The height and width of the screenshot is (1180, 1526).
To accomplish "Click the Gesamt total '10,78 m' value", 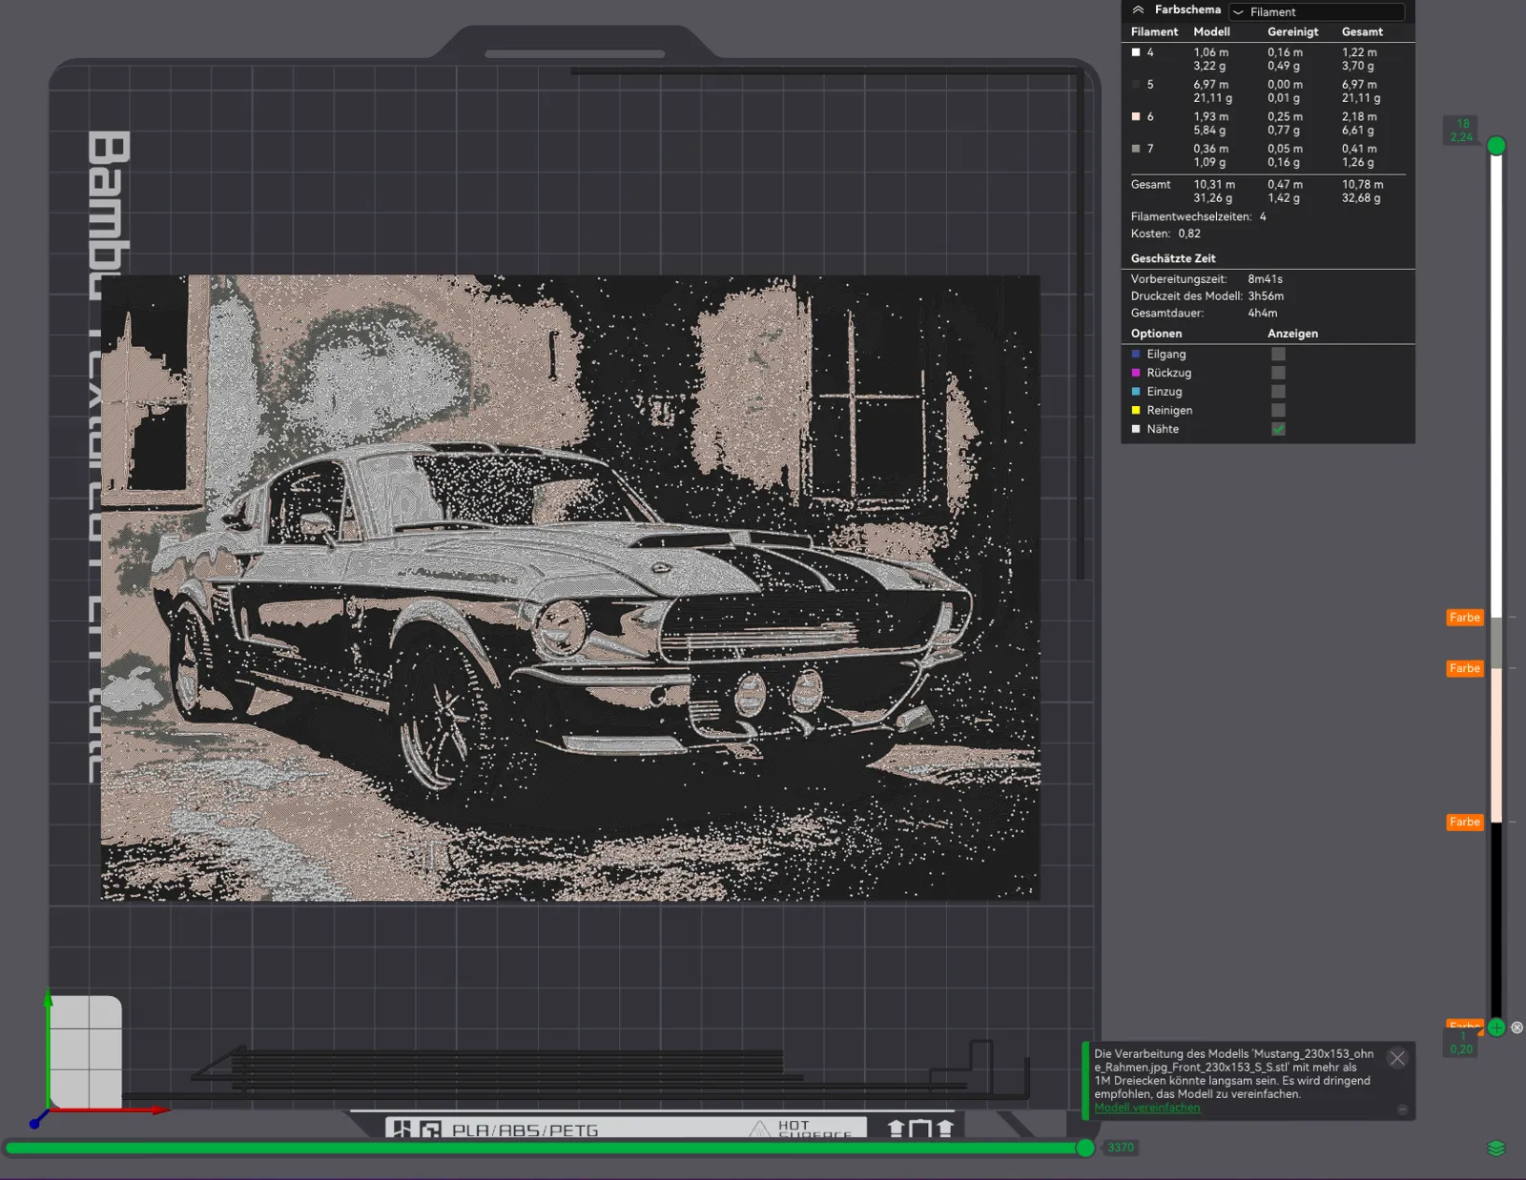I will click(x=1362, y=185).
